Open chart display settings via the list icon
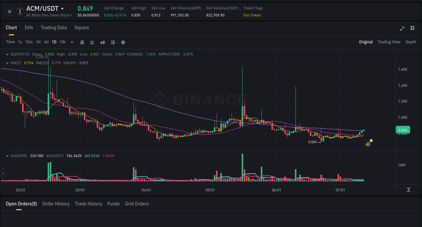The image size is (422, 227). click(113, 42)
